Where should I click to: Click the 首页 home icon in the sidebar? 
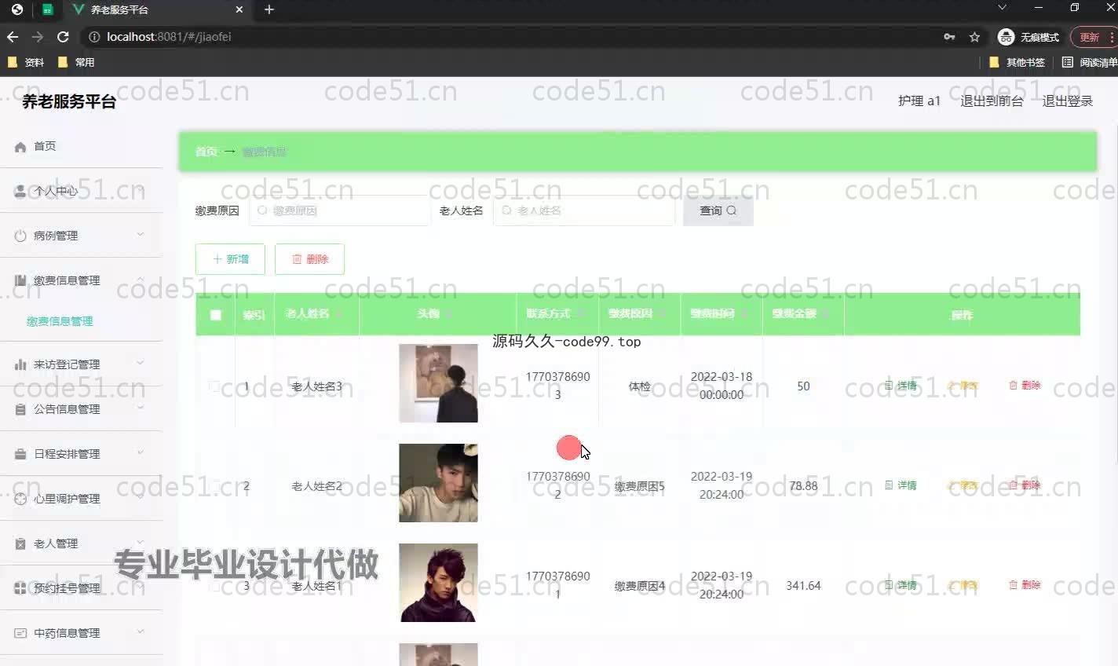20,147
